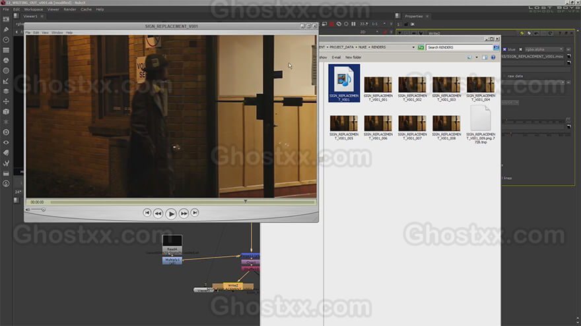
Task: Open the Merge nodes layers icon
Action: pos(6,91)
